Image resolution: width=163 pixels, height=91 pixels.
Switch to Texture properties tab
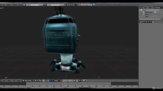pyautogui.click(x=153, y=22)
